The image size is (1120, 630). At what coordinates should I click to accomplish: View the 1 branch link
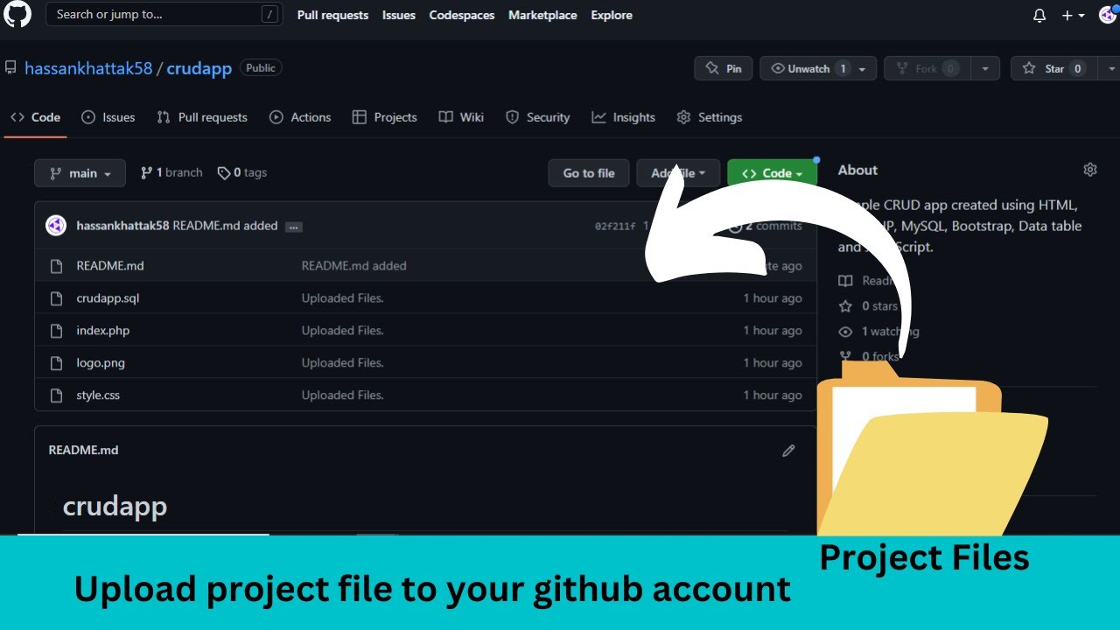tap(171, 173)
